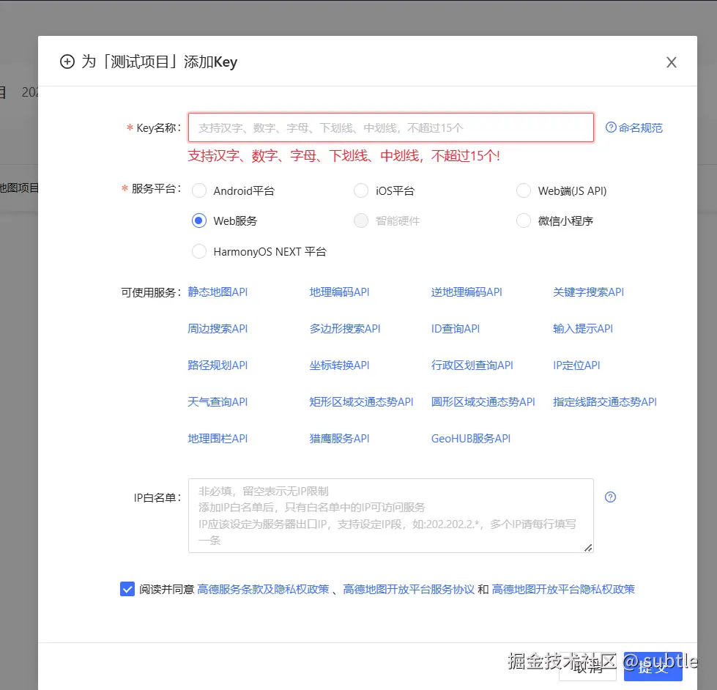
Task: Open the 逆地理编码API link
Action: (x=467, y=292)
